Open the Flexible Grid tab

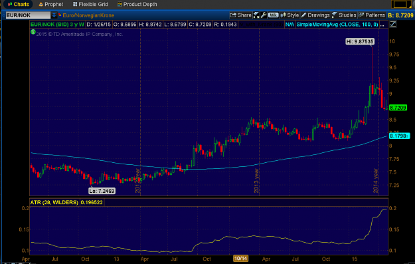[90, 4]
